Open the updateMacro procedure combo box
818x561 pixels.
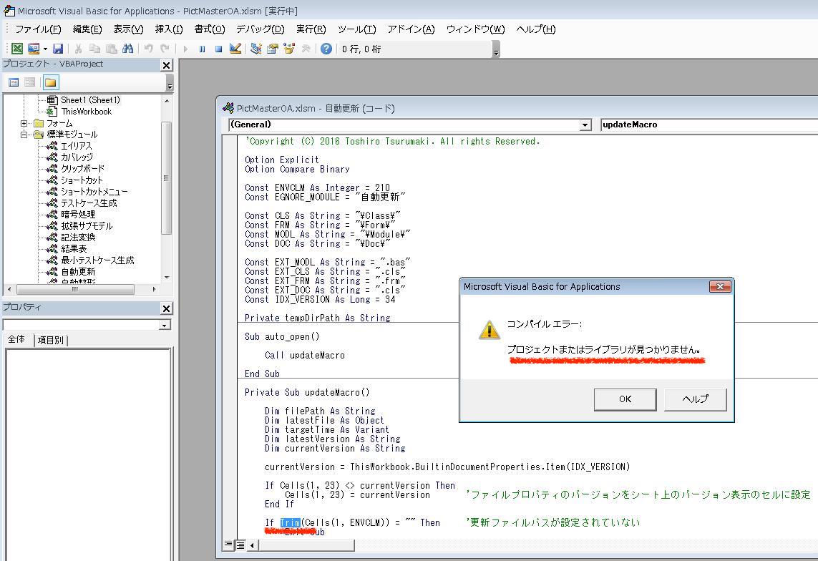click(x=709, y=125)
